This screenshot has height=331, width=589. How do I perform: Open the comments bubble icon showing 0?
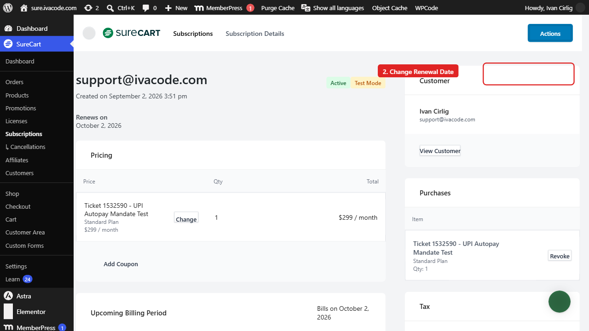click(x=150, y=8)
